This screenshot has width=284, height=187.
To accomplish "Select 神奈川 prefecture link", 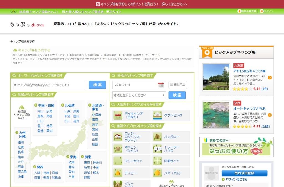I will [x=97, y=163].
